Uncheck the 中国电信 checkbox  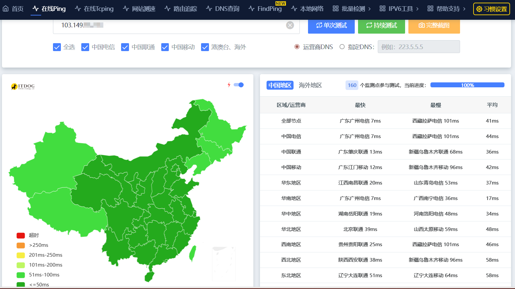(x=85, y=47)
